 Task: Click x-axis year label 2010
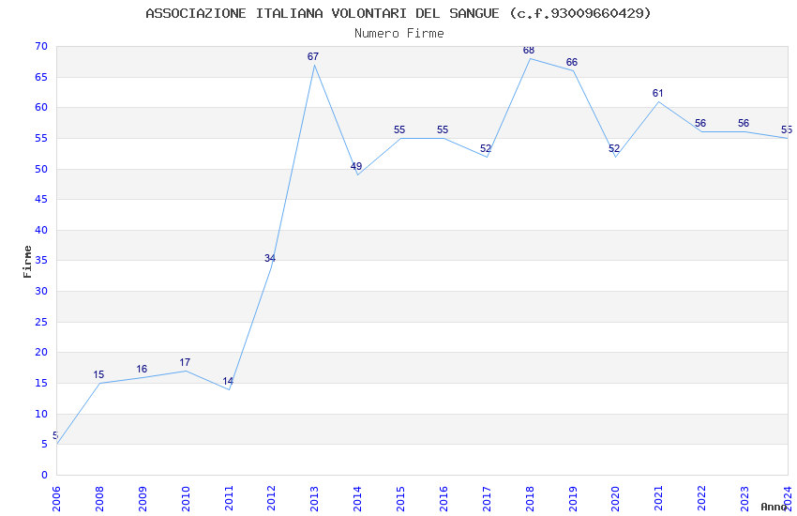pos(186,499)
